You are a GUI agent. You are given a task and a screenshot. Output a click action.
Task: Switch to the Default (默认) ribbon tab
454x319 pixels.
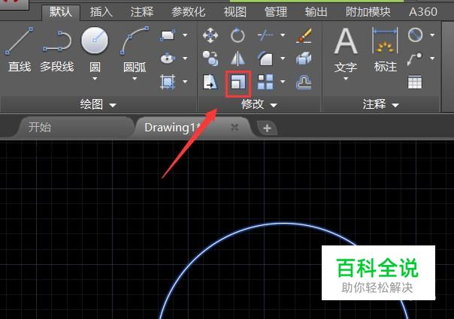(61, 12)
